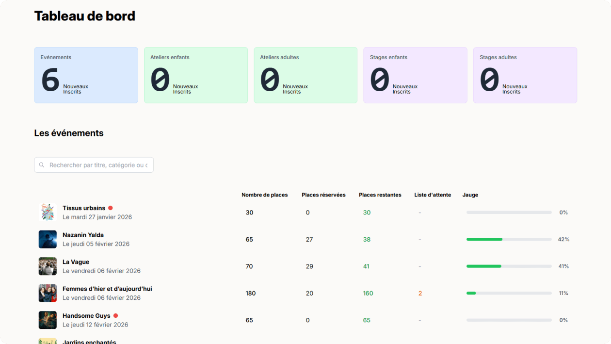Click the Nazanin Yalda 42% gauge bar
This screenshot has width=611, height=344.
point(509,239)
